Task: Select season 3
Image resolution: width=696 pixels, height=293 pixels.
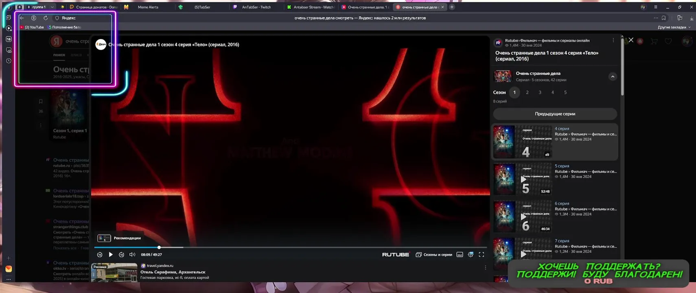Action: click(x=540, y=92)
